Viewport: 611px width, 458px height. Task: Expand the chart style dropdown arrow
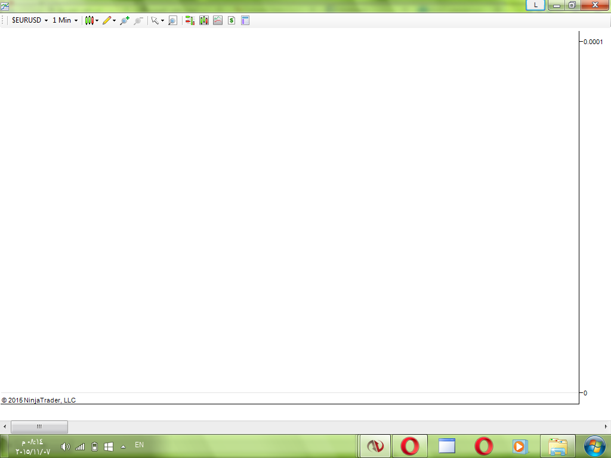tap(97, 21)
